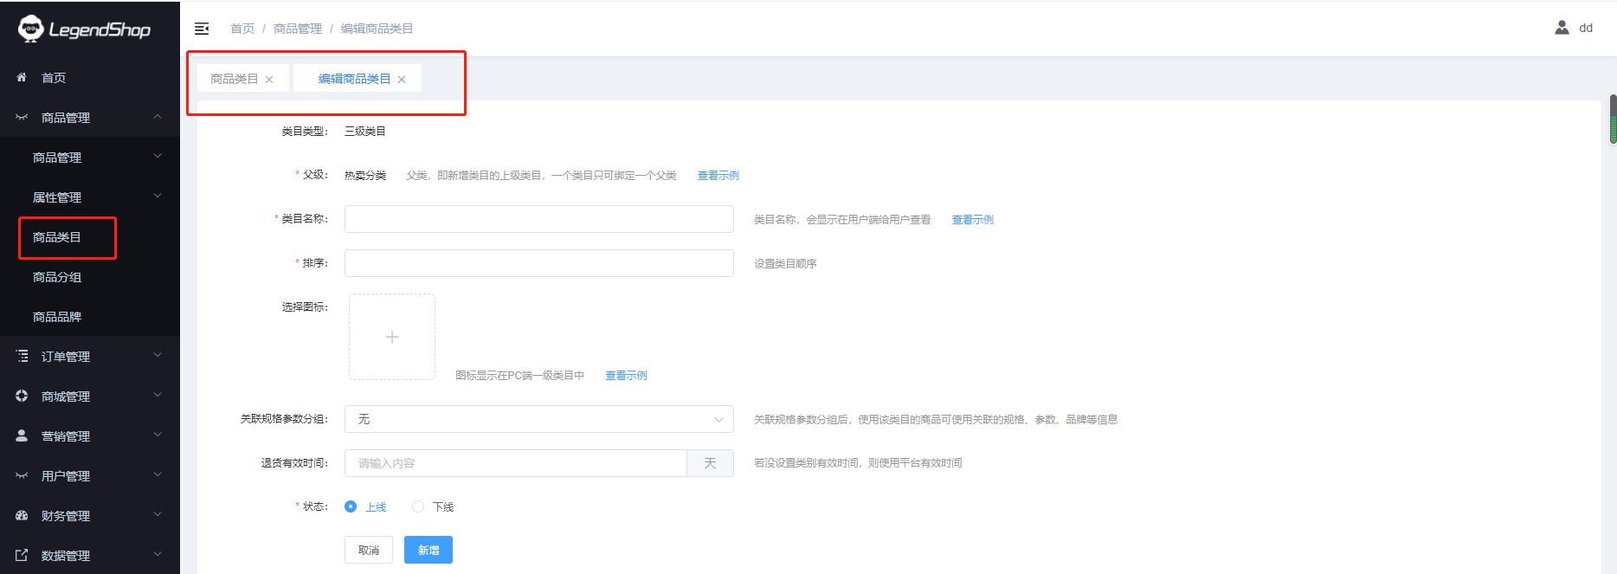The image size is (1617, 574).
Task: Click the plus icon to upload image
Action: 392,337
